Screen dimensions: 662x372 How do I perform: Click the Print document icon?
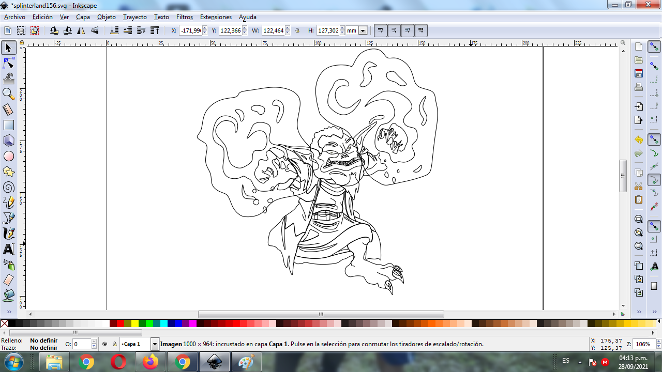(x=639, y=87)
